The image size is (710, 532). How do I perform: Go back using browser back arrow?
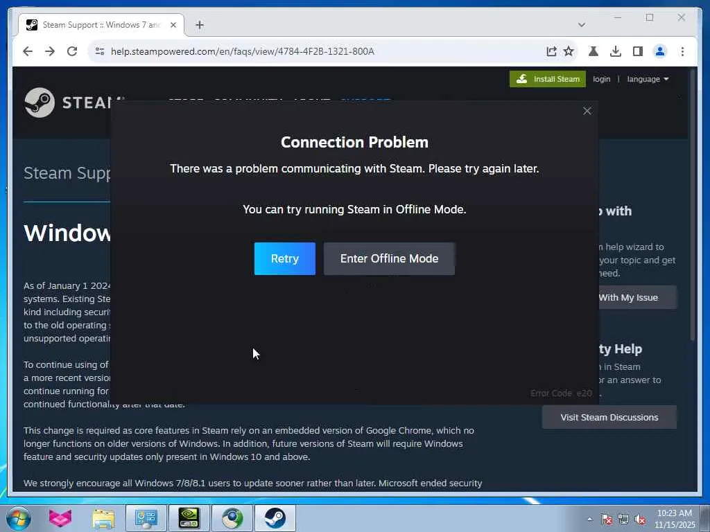28,51
